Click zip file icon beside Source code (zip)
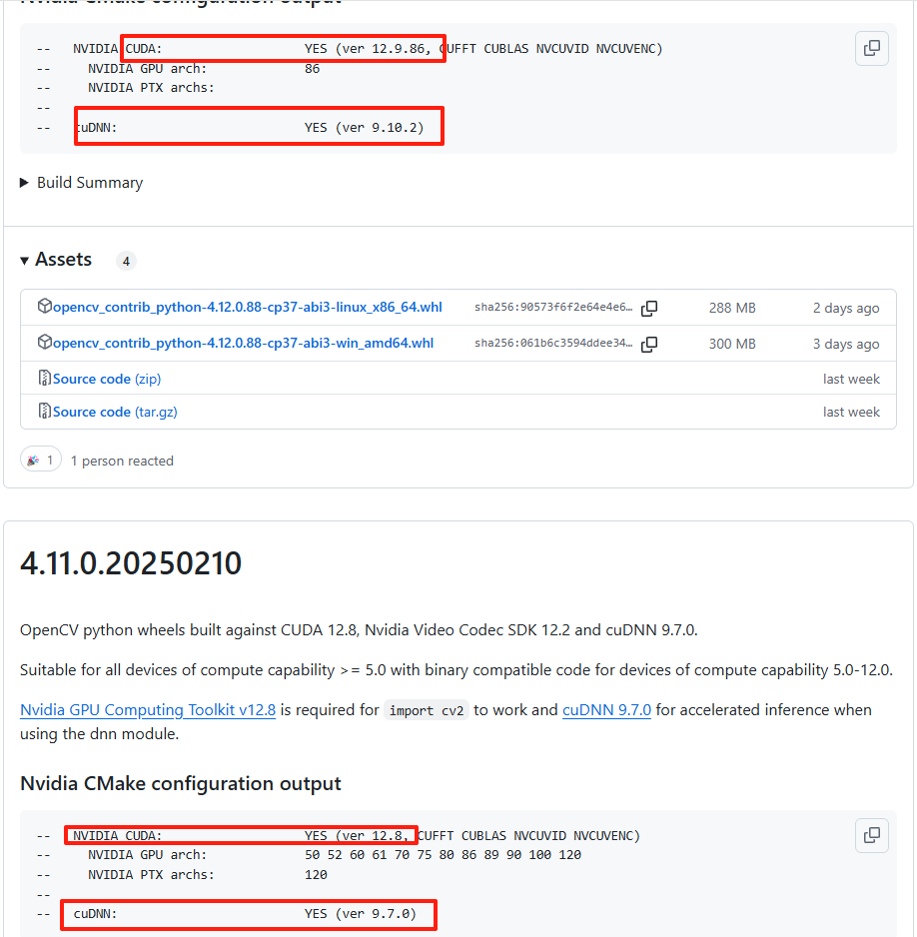 point(44,378)
